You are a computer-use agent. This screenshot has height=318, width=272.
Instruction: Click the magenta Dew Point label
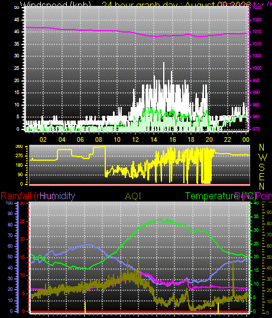coord(253,196)
